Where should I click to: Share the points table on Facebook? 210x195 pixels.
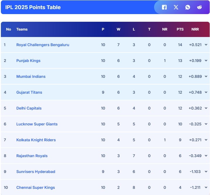coord(164,7)
